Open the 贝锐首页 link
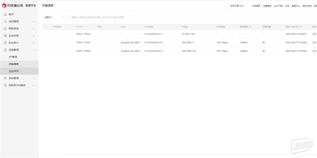This screenshot has width=317, height=158. click(256, 6)
